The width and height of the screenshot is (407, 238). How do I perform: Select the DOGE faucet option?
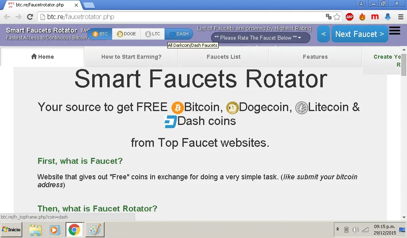click(x=126, y=34)
